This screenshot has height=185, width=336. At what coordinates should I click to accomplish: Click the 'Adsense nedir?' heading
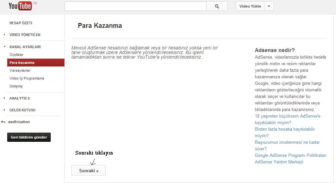pyautogui.click(x=275, y=50)
